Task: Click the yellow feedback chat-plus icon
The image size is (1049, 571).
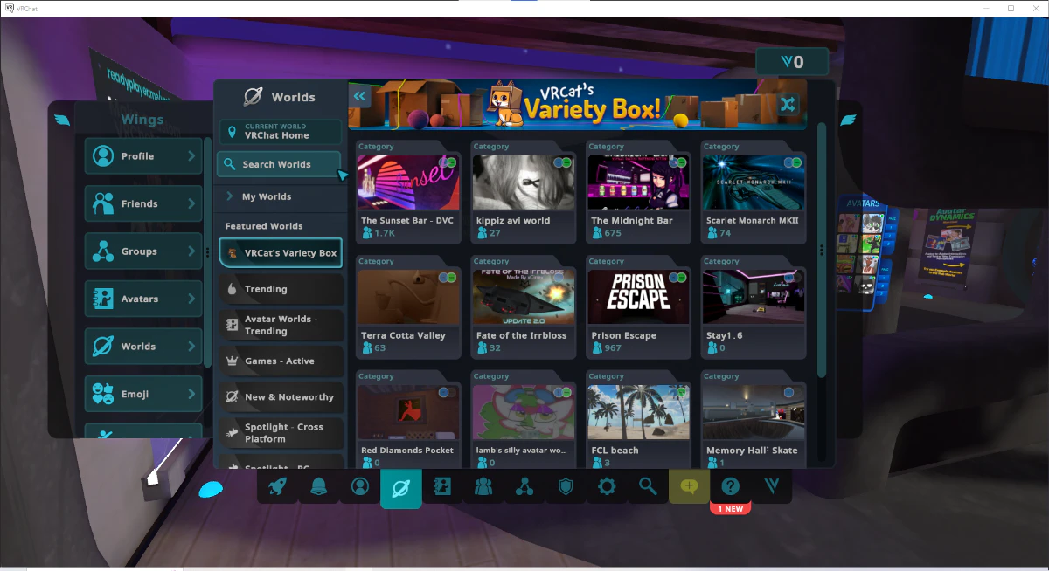Action: point(689,487)
